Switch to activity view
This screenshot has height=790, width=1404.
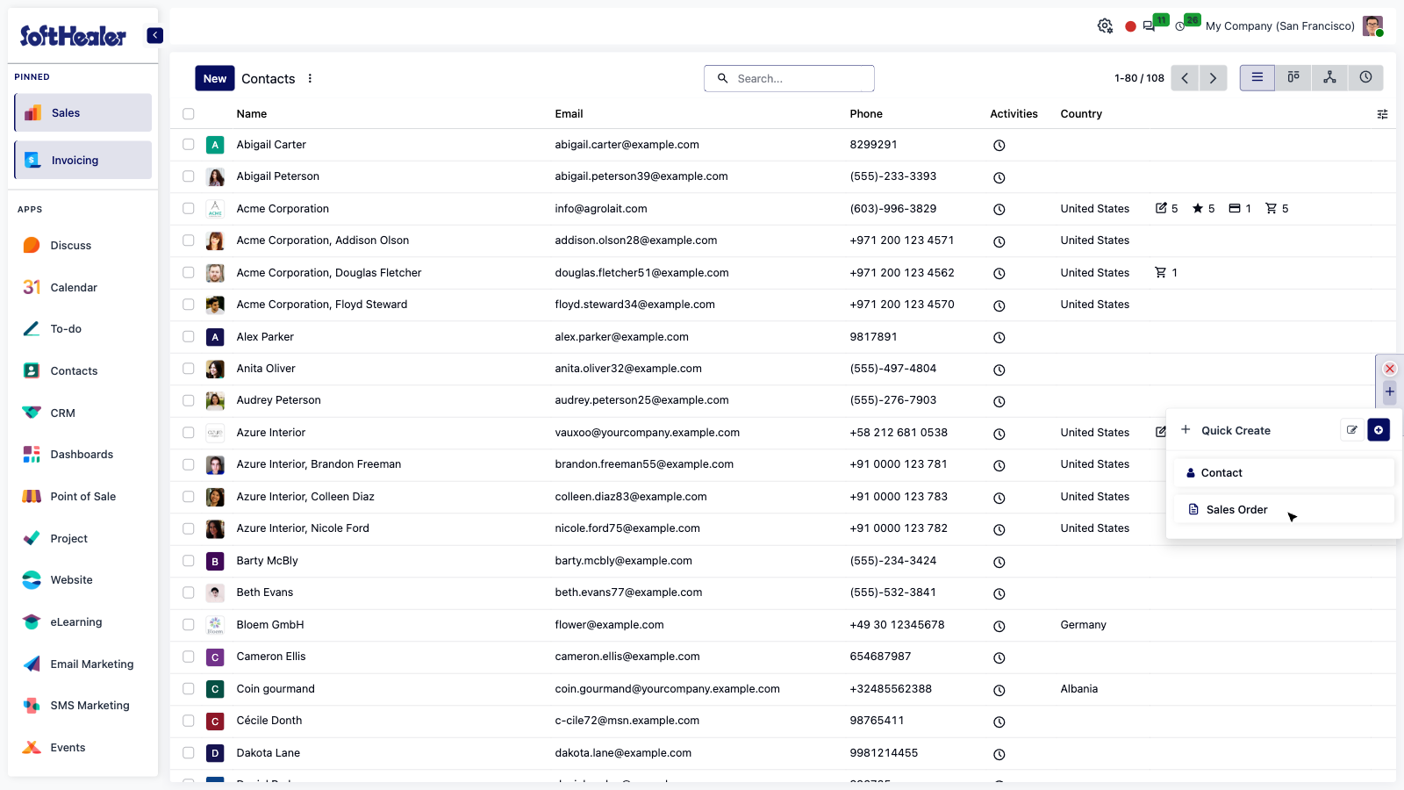pos(1365,78)
